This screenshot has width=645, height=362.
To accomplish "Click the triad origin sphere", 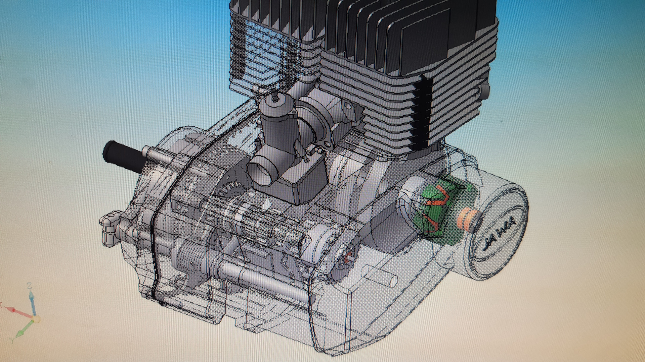I will pyautogui.click(x=36, y=318).
